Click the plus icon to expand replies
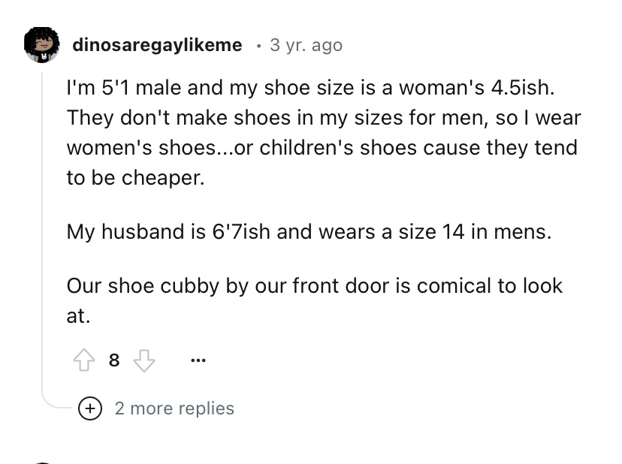The image size is (622, 464). (x=91, y=408)
